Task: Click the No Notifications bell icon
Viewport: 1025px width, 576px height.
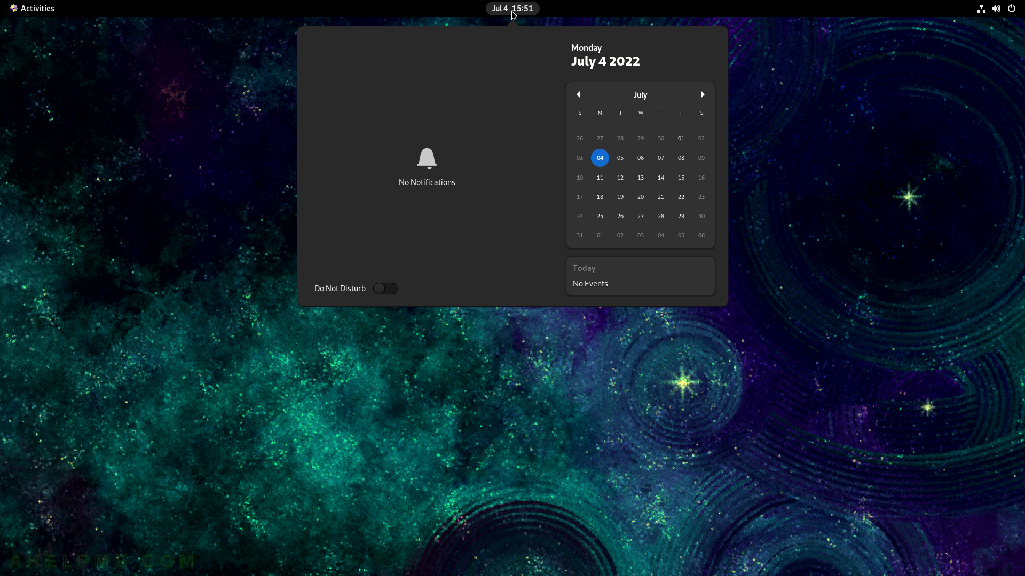Action: [427, 158]
